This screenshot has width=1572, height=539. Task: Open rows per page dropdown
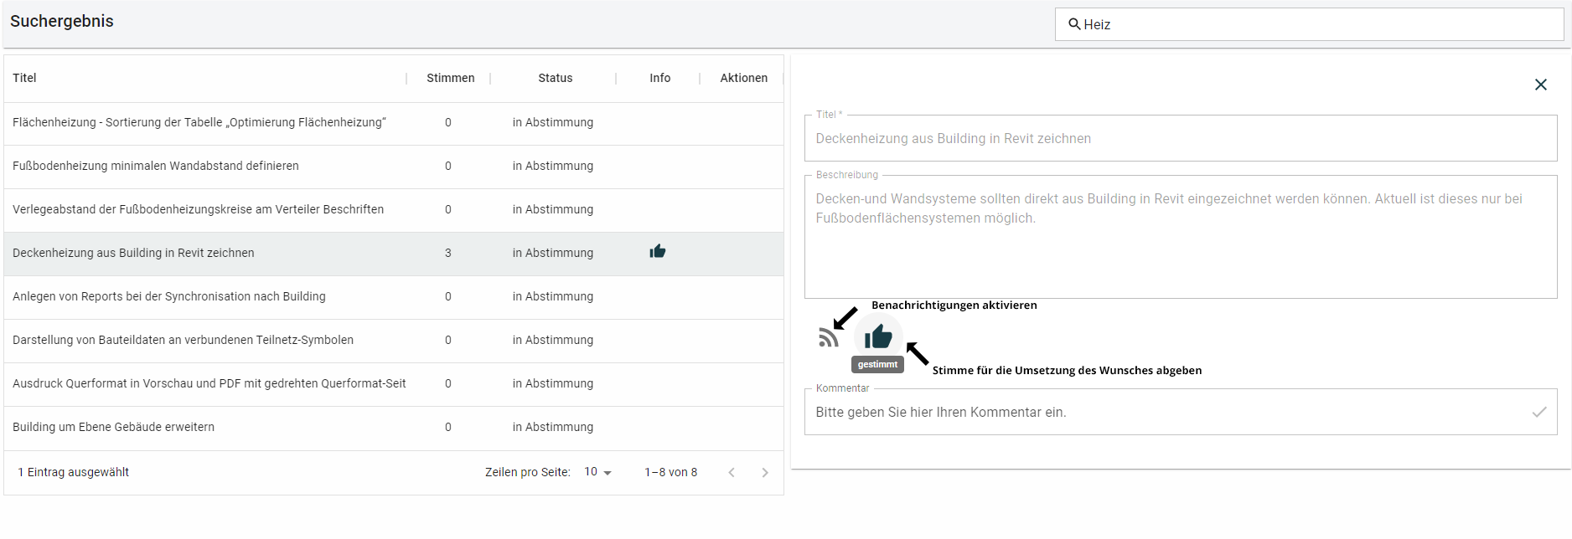click(597, 472)
